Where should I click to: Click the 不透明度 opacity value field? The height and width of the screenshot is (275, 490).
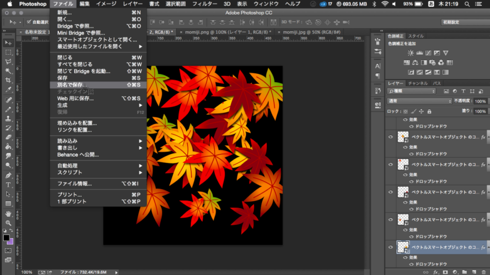coord(481,101)
